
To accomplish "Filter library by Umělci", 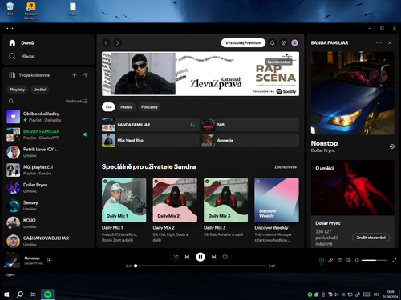I will pos(39,90).
